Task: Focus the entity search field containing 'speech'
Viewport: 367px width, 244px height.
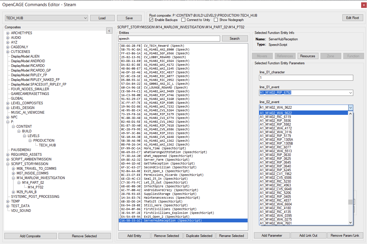Action: pos(169,39)
